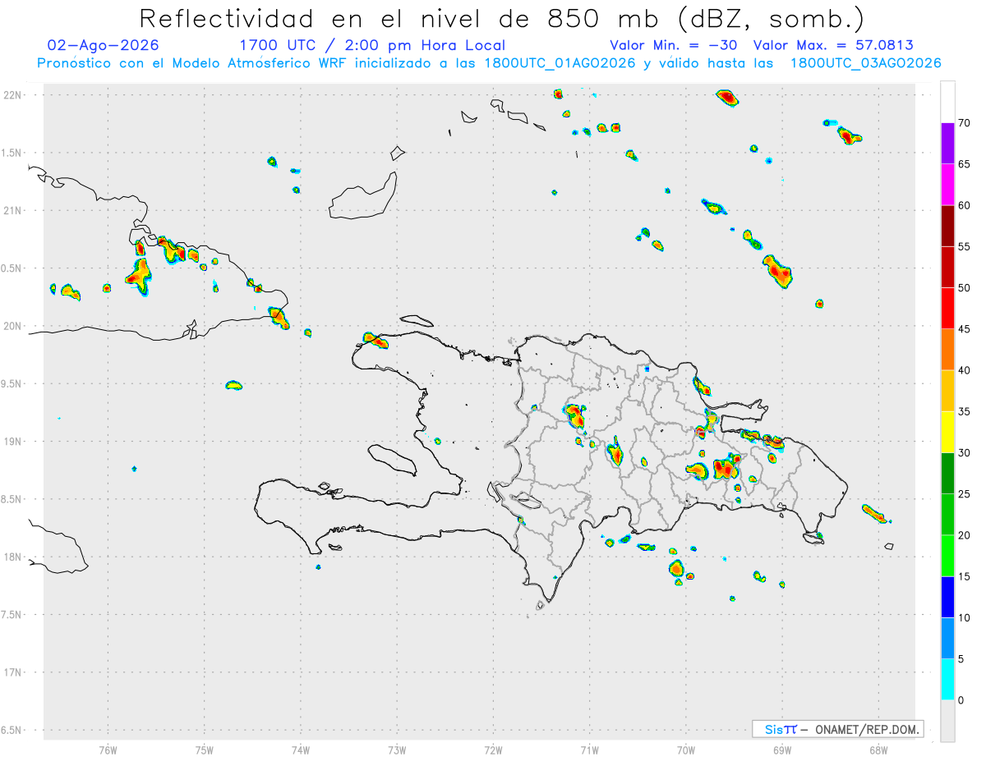
Task: Click the colorbar scale label '70'
Action: coord(965,123)
